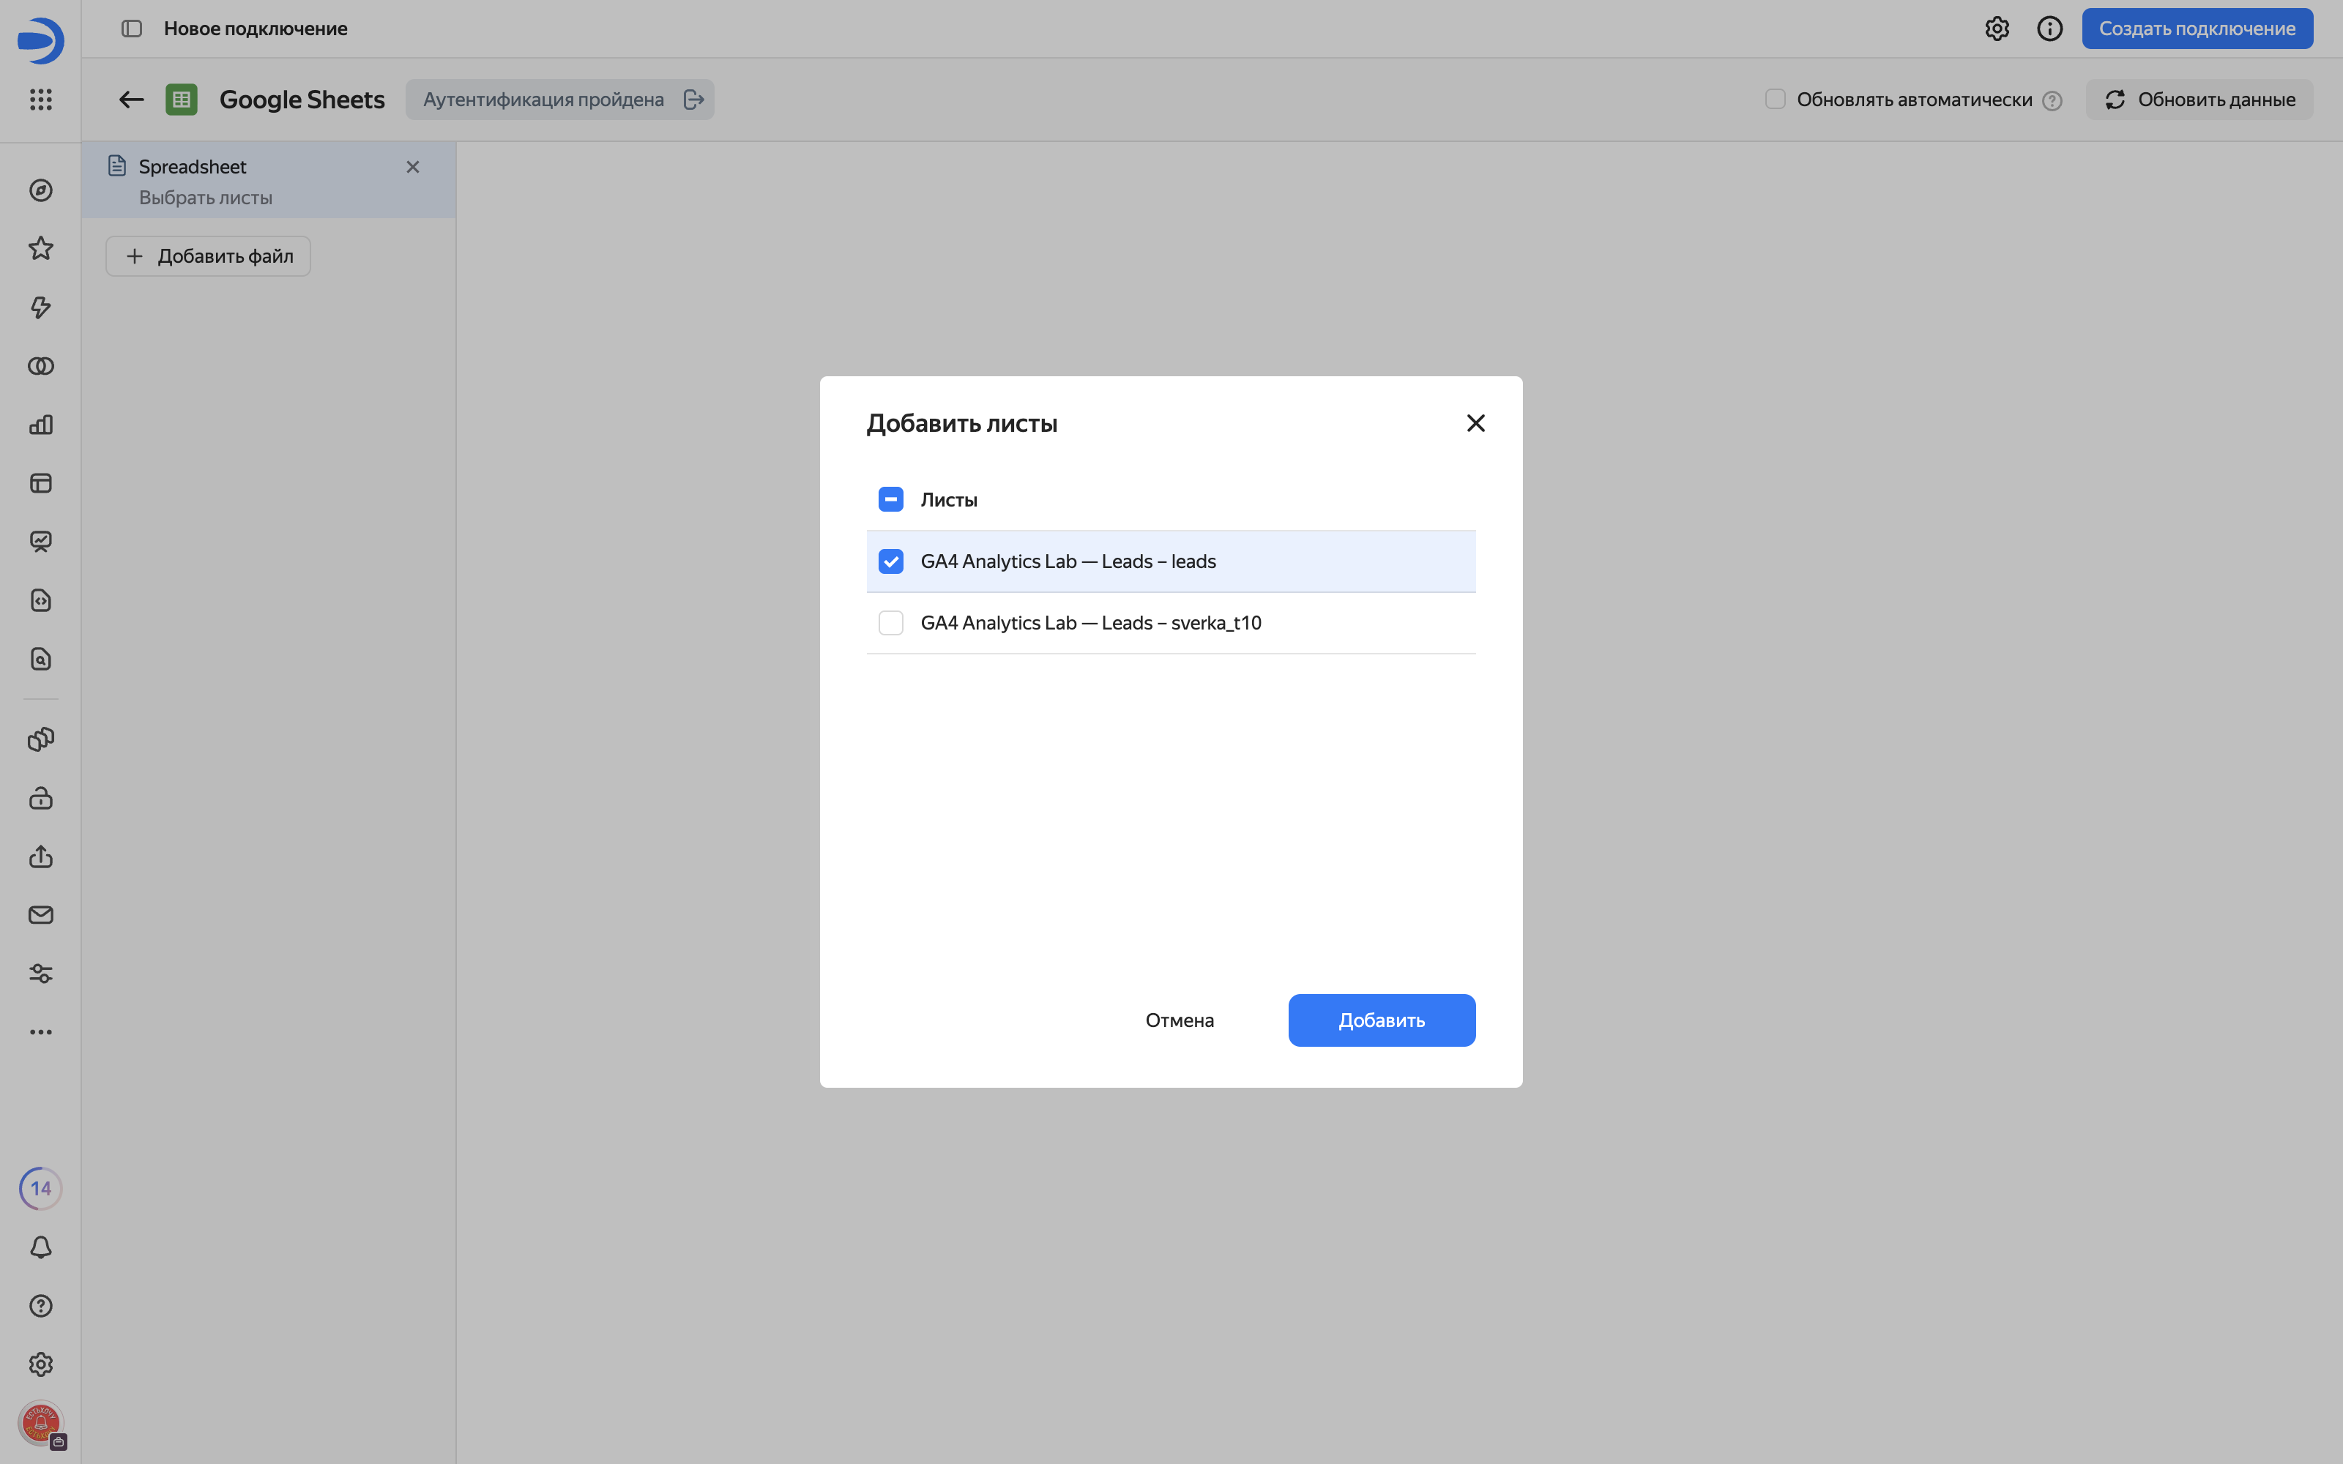Click the DataLens logo icon
2343x1464 pixels.
coord(41,40)
